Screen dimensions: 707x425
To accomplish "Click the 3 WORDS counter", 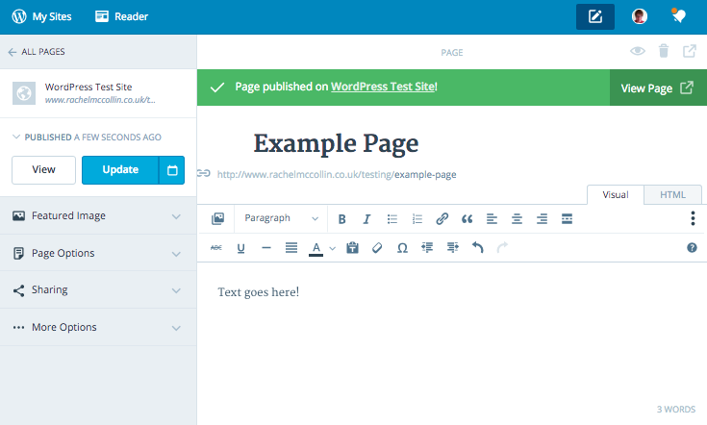I will [x=676, y=410].
